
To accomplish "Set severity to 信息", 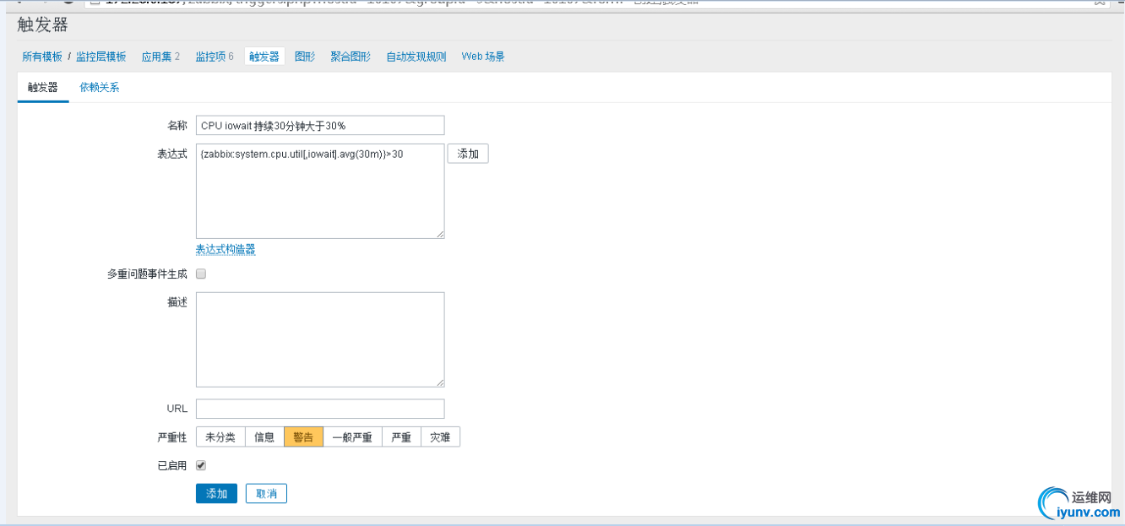I will (x=264, y=437).
